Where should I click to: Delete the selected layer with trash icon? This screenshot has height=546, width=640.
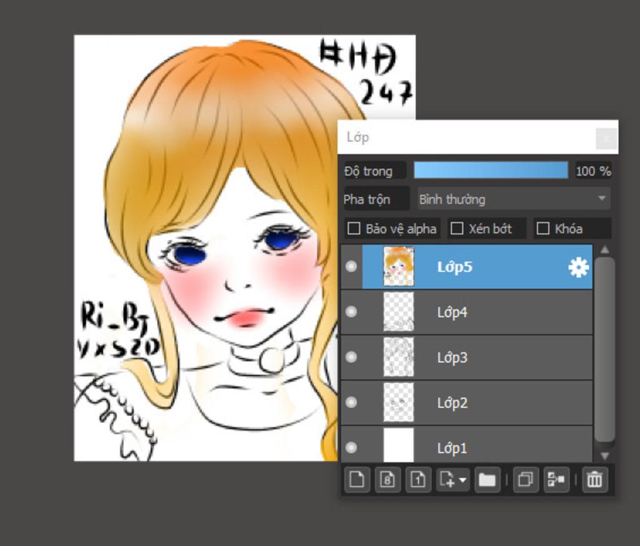[594, 480]
